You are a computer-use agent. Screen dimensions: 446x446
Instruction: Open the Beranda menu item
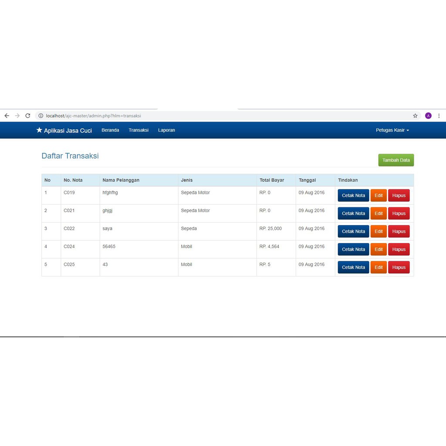point(110,130)
